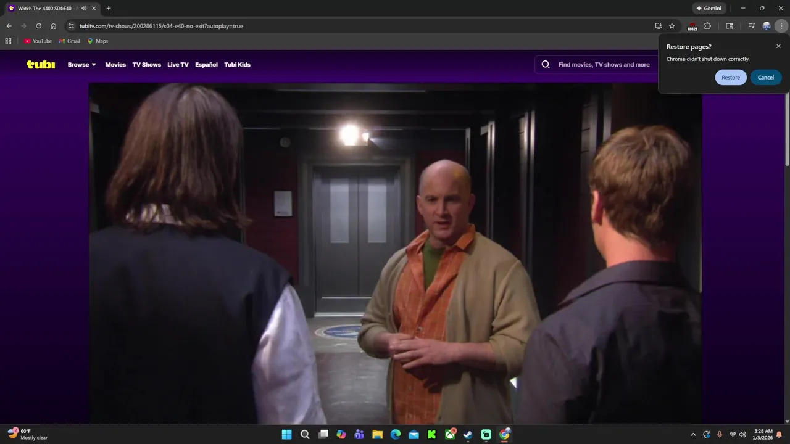Open the tab search sidebar icon

(x=730, y=26)
